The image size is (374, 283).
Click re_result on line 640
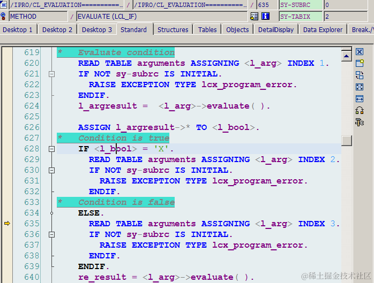click(102, 277)
